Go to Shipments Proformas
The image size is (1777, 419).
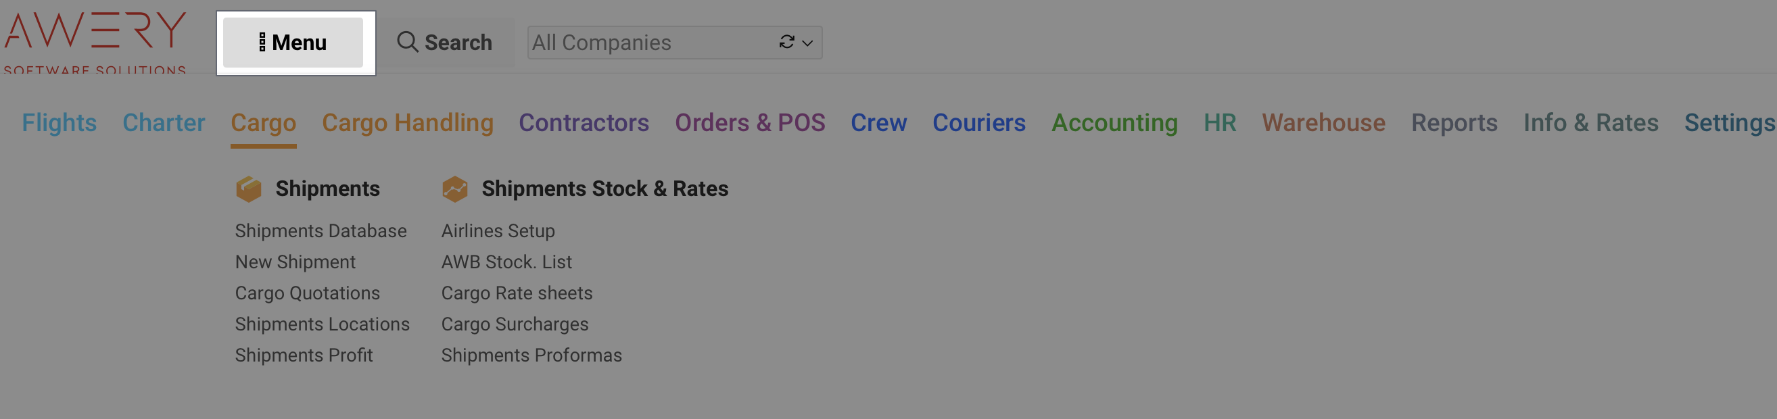point(531,355)
